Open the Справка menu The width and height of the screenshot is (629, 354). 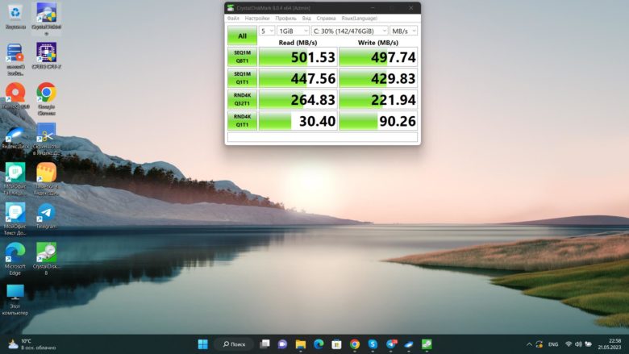tap(326, 19)
